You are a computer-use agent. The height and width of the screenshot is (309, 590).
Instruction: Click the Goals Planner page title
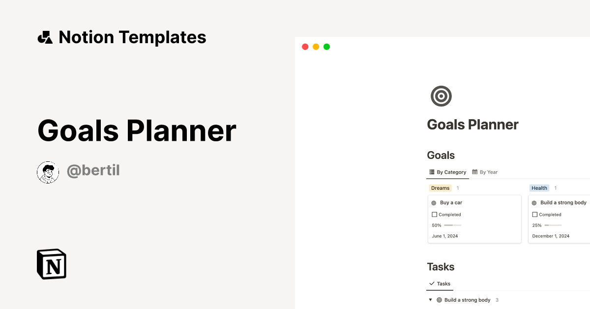click(x=472, y=125)
